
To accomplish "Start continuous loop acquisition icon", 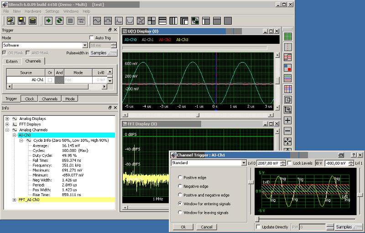I will 59,21.
